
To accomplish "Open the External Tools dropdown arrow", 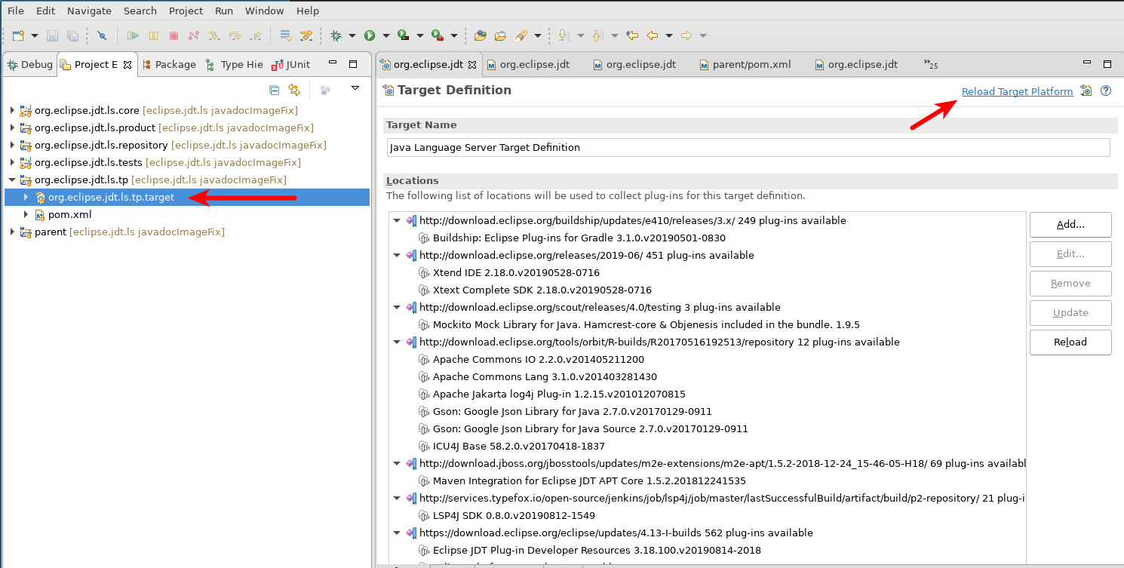I will (454, 35).
